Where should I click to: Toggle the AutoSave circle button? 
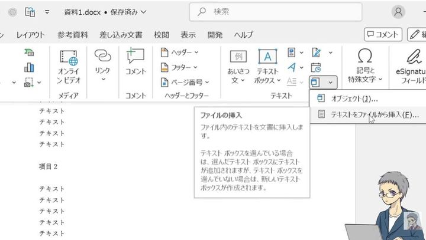tap(12, 12)
